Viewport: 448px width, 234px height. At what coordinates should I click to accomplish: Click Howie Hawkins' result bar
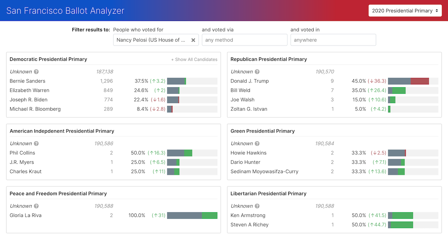[413, 153]
